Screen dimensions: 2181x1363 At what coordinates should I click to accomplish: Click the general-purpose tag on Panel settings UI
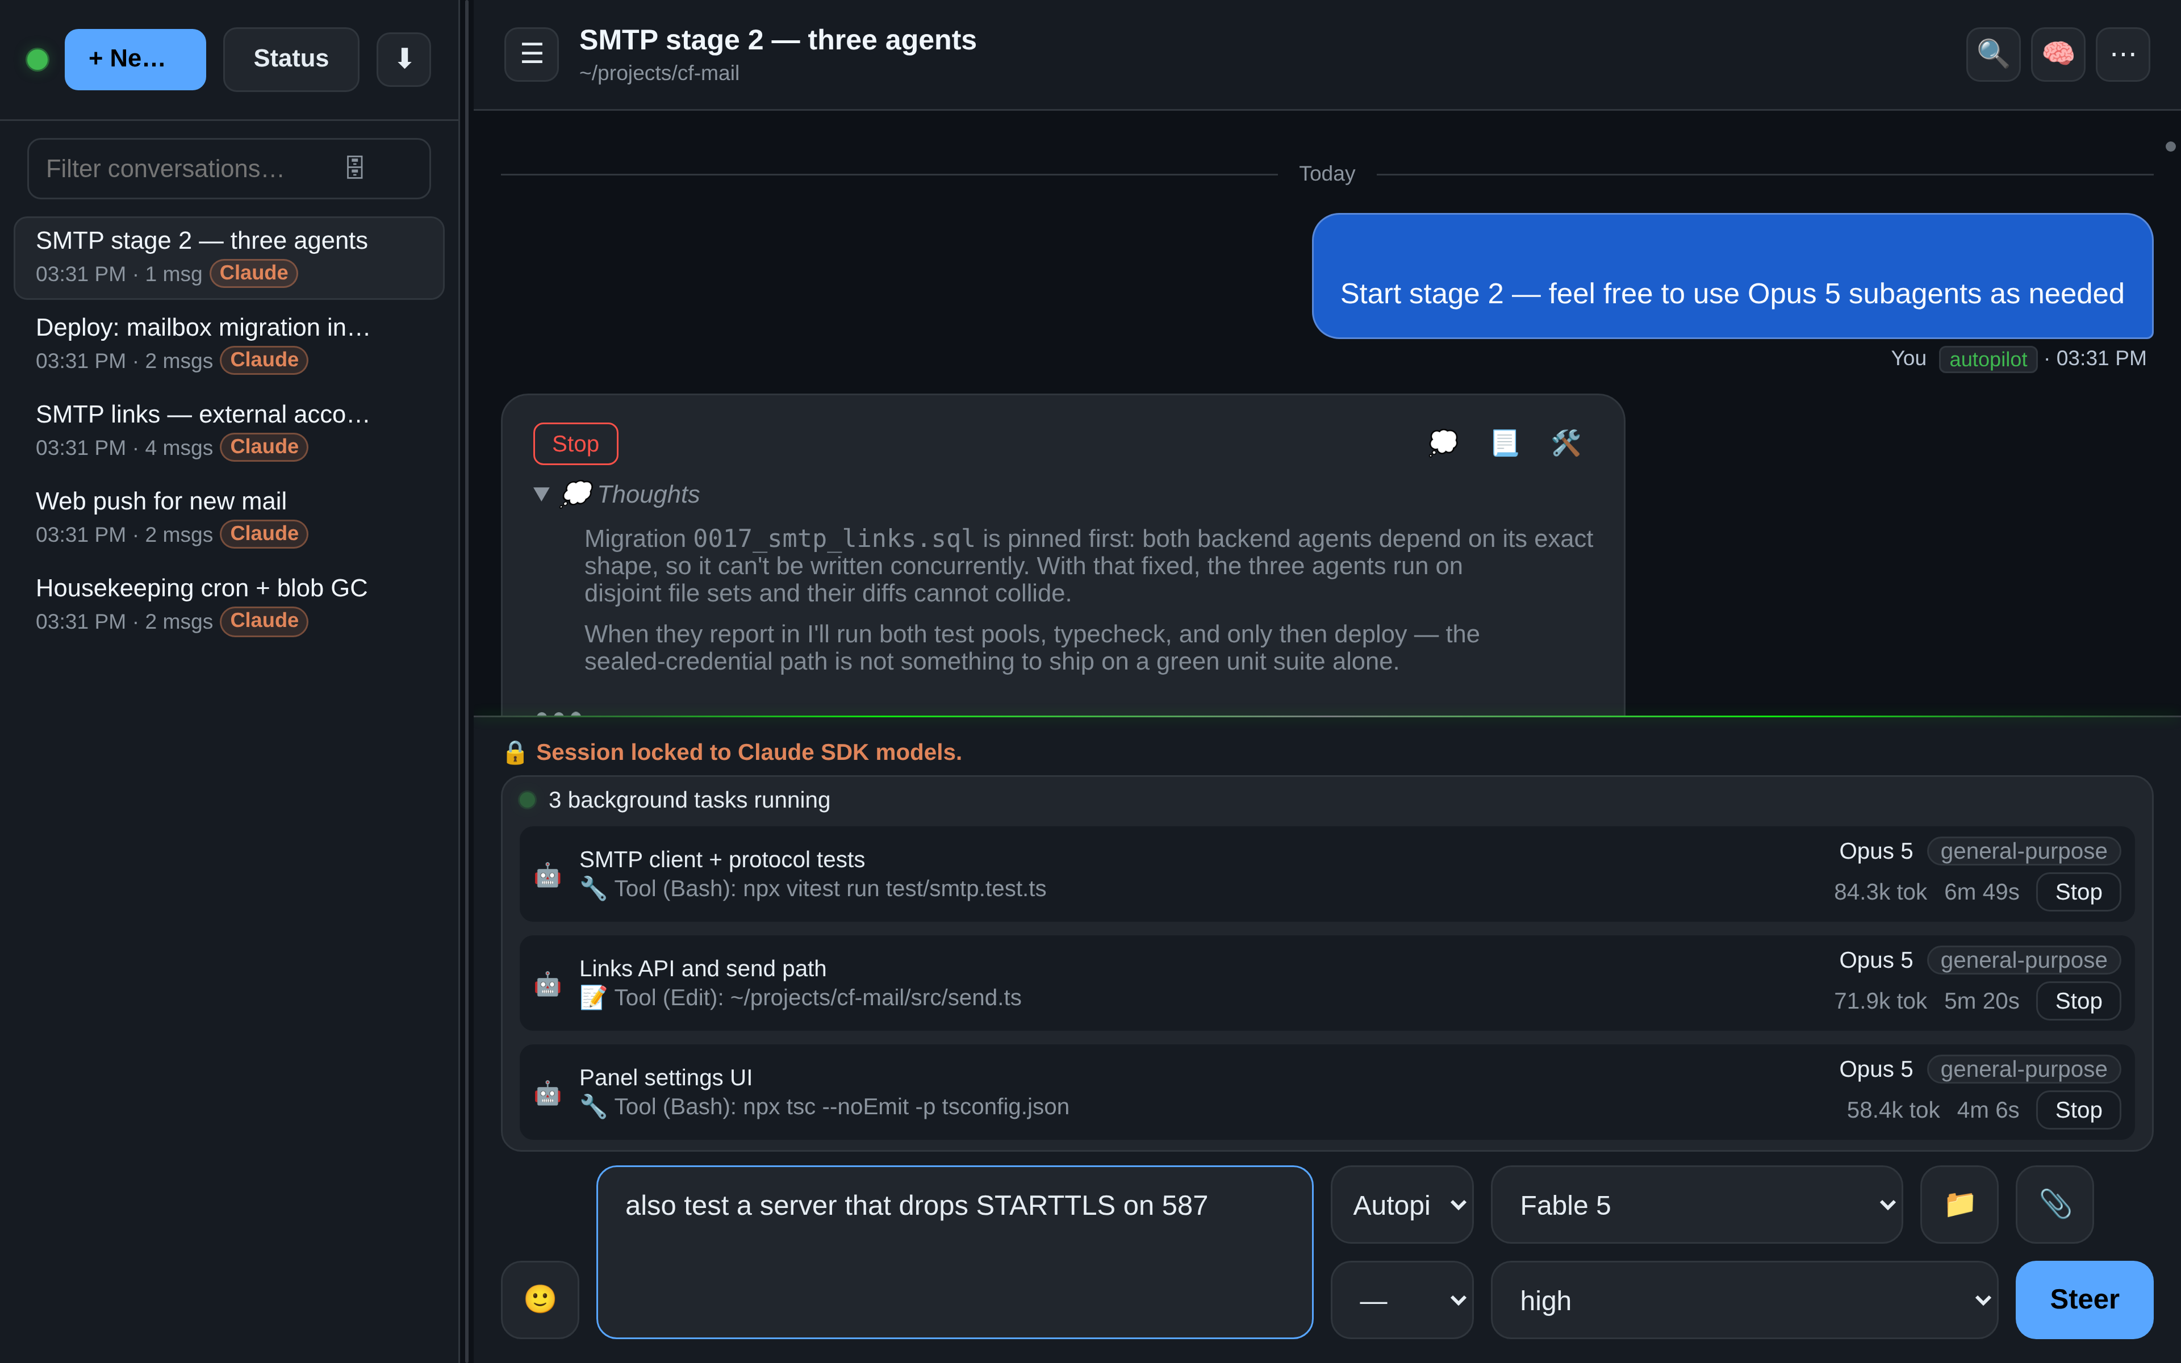coord(2023,1069)
